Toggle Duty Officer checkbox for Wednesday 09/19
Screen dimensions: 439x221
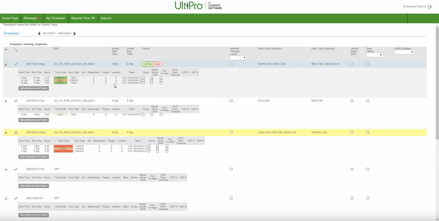tap(368, 132)
